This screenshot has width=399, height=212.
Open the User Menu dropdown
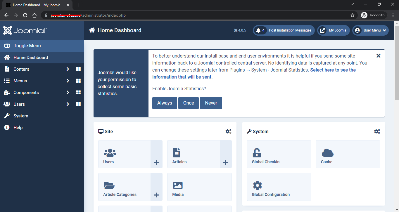(370, 30)
